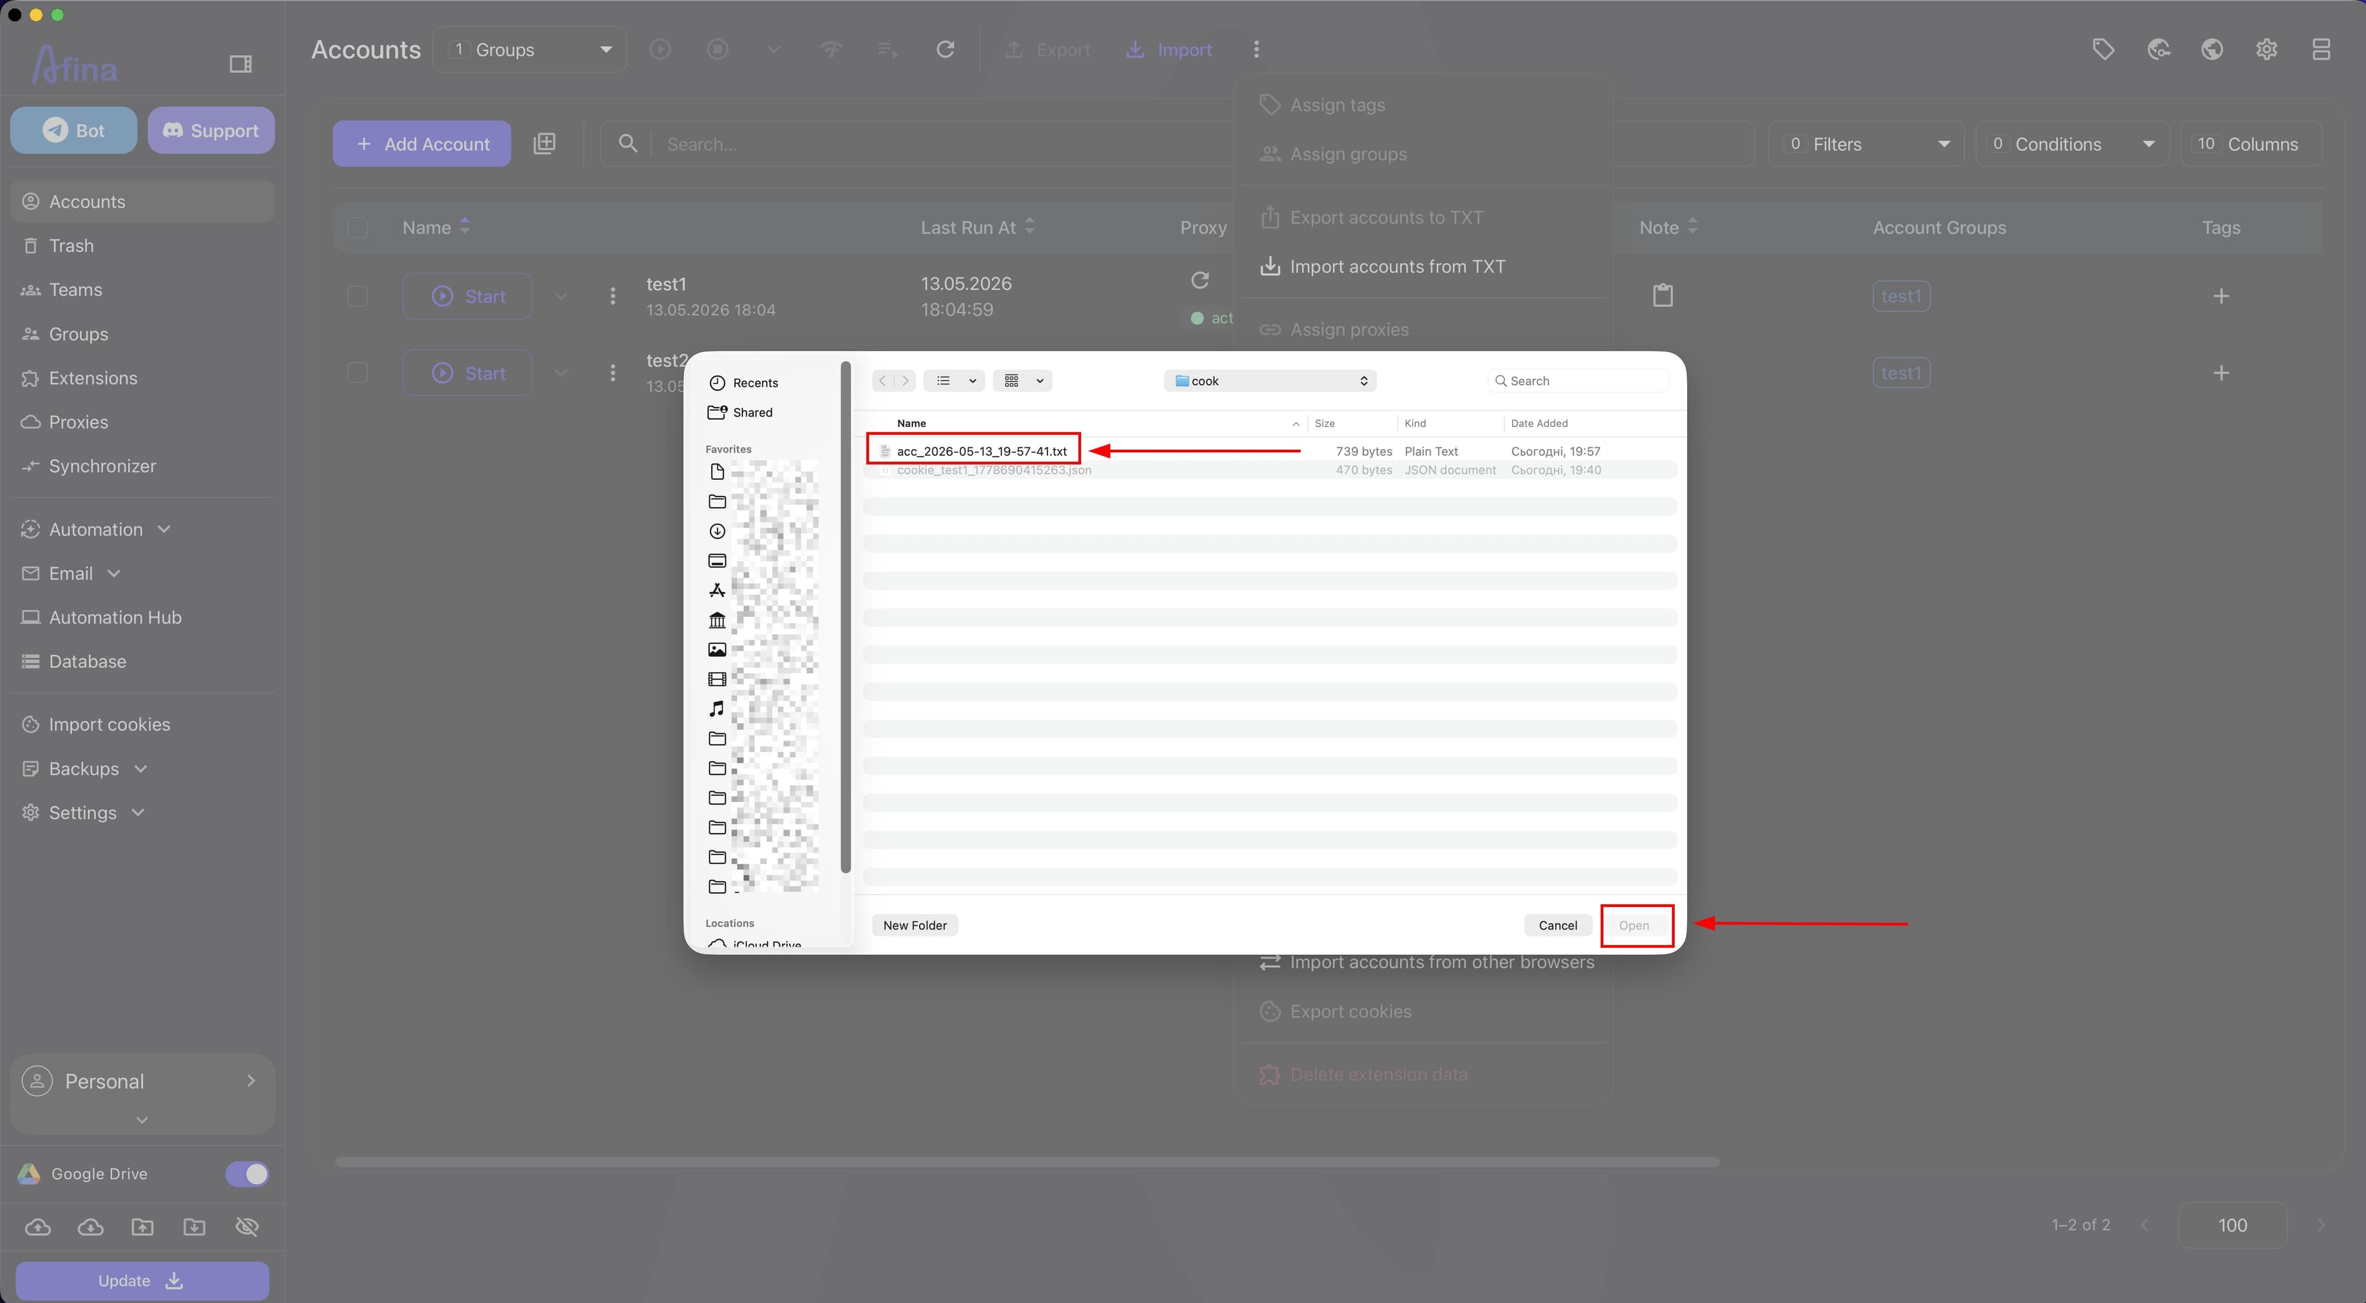Click Cancel in the file dialog
The width and height of the screenshot is (2366, 1303).
[1558, 925]
